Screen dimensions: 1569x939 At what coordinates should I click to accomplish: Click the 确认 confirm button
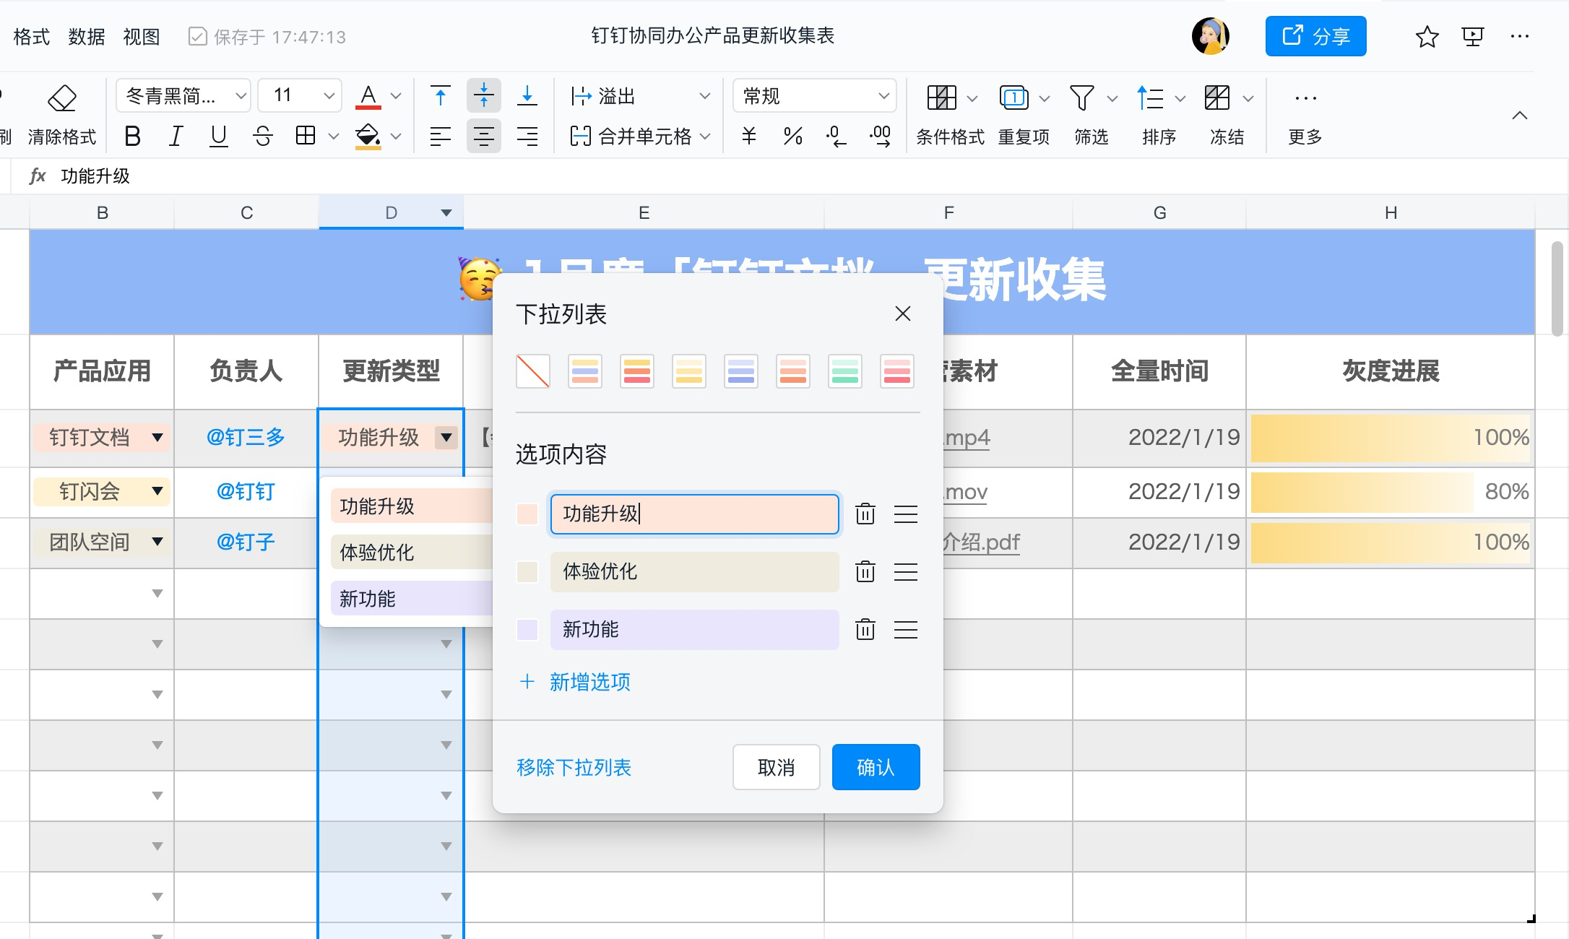876,767
